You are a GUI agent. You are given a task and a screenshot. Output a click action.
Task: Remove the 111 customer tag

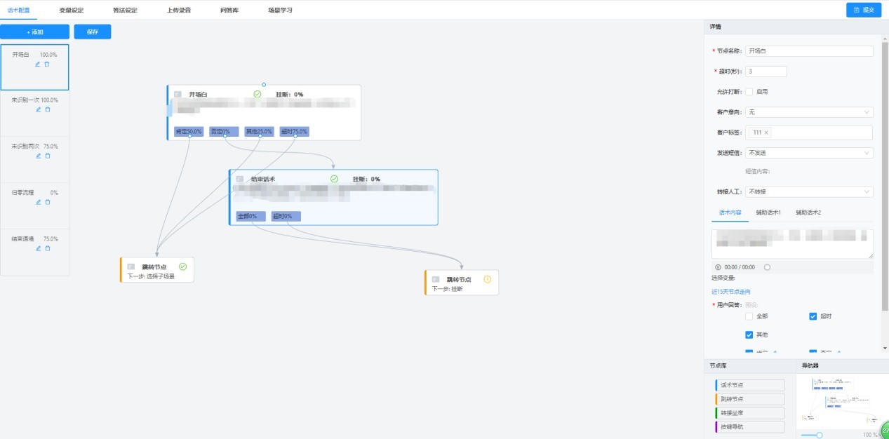coord(766,133)
